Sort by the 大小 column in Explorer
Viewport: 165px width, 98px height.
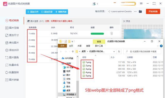click(112, 57)
